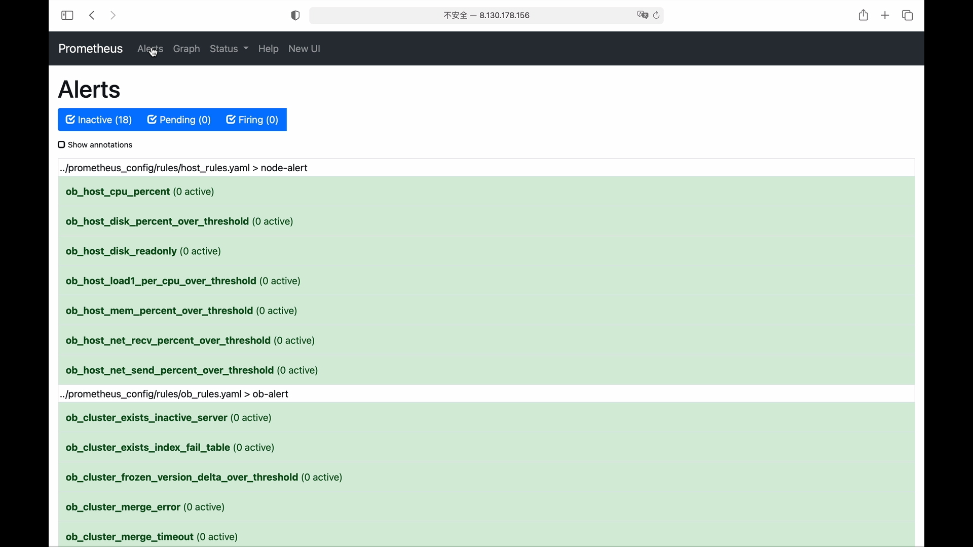
Task: Open the privacy shield report icon
Action: (x=295, y=16)
